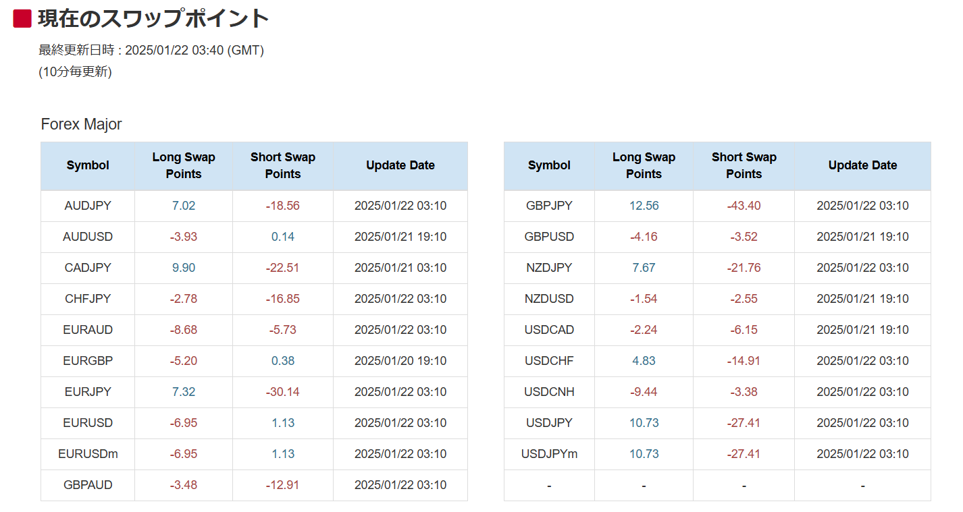Click the NZDUSD symbol cell

point(549,299)
